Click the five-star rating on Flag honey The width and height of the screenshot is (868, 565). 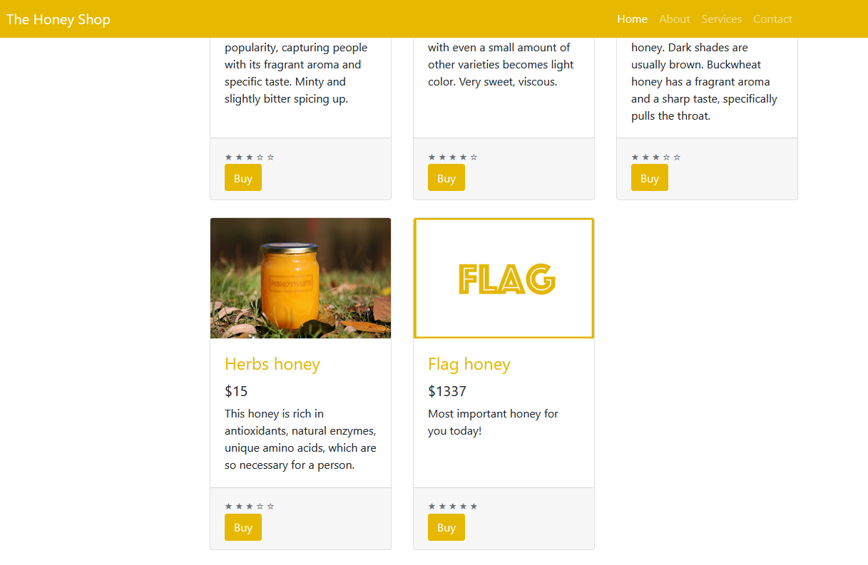pos(453,507)
